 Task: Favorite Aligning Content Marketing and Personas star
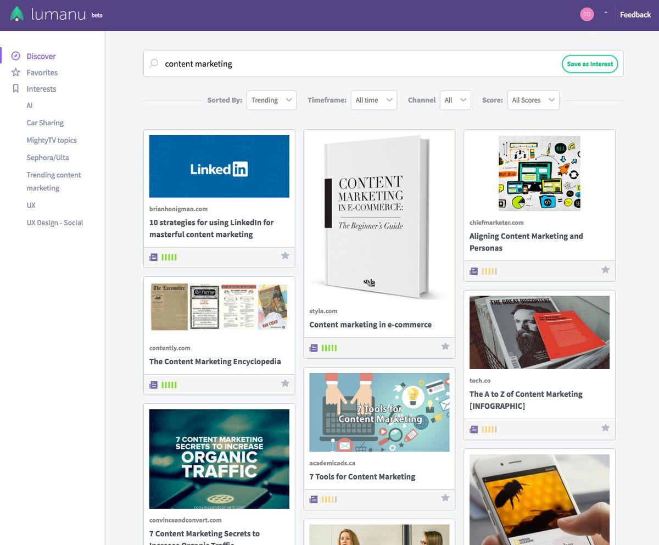[x=605, y=270]
